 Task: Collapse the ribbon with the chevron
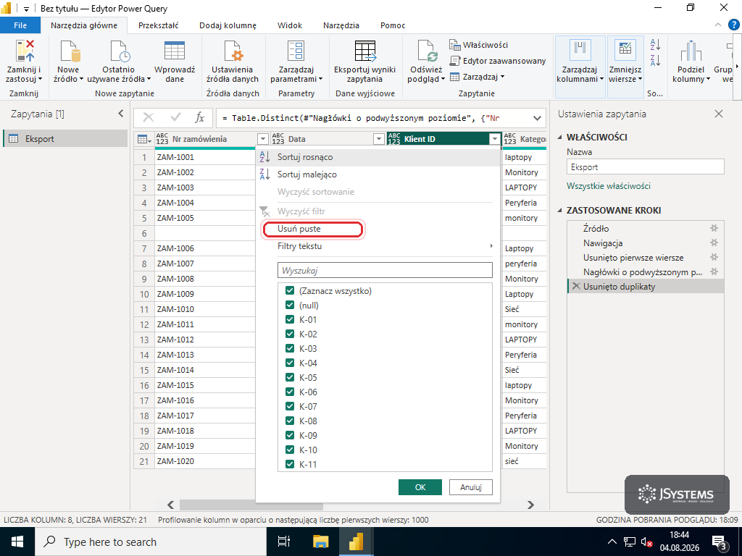[718, 25]
